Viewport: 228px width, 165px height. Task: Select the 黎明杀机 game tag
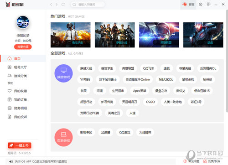click(188, 79)
